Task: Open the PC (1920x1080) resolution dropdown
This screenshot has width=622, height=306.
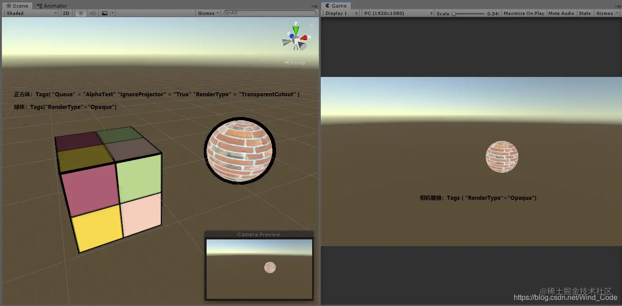Action: 398,13
